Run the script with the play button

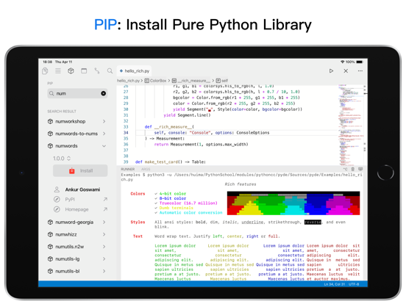[331, 70]
